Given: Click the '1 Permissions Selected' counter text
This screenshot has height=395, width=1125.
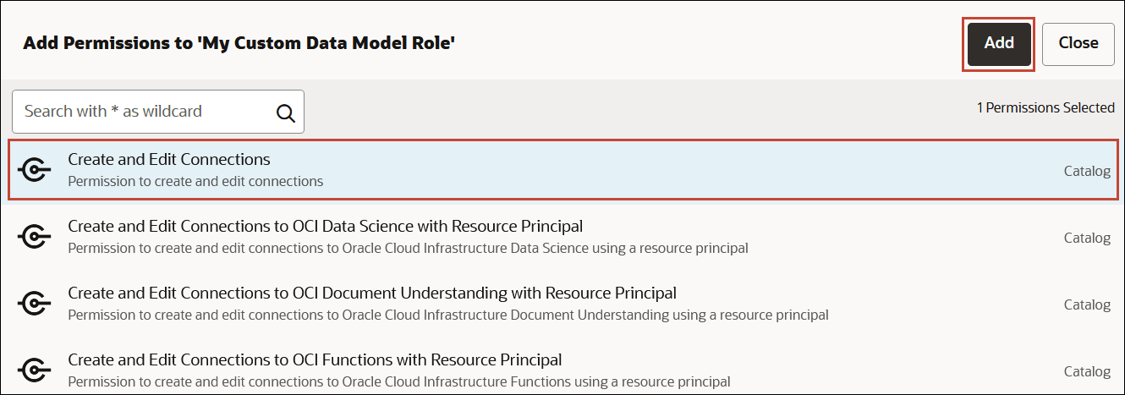Looking at the screenshot, I should click(1045, 107).
